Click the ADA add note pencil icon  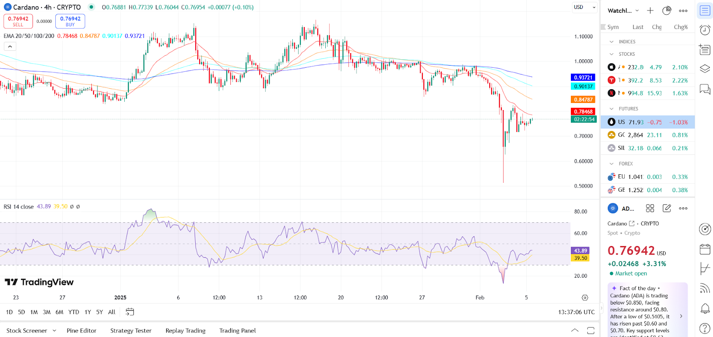[667, 208]
